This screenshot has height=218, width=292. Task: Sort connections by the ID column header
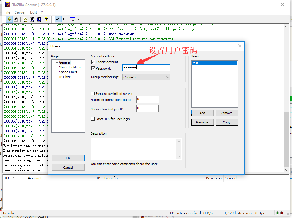click(x=14, y=178)
